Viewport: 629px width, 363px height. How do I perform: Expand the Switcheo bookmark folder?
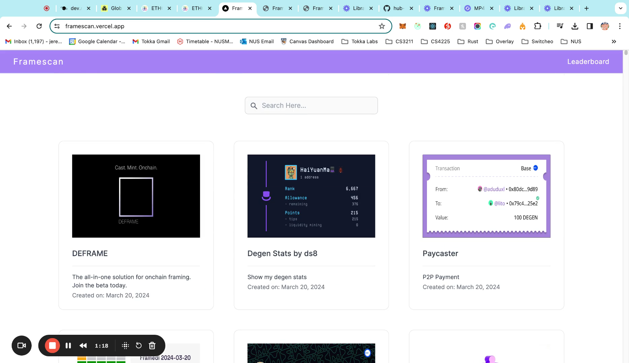click(537, 41)
